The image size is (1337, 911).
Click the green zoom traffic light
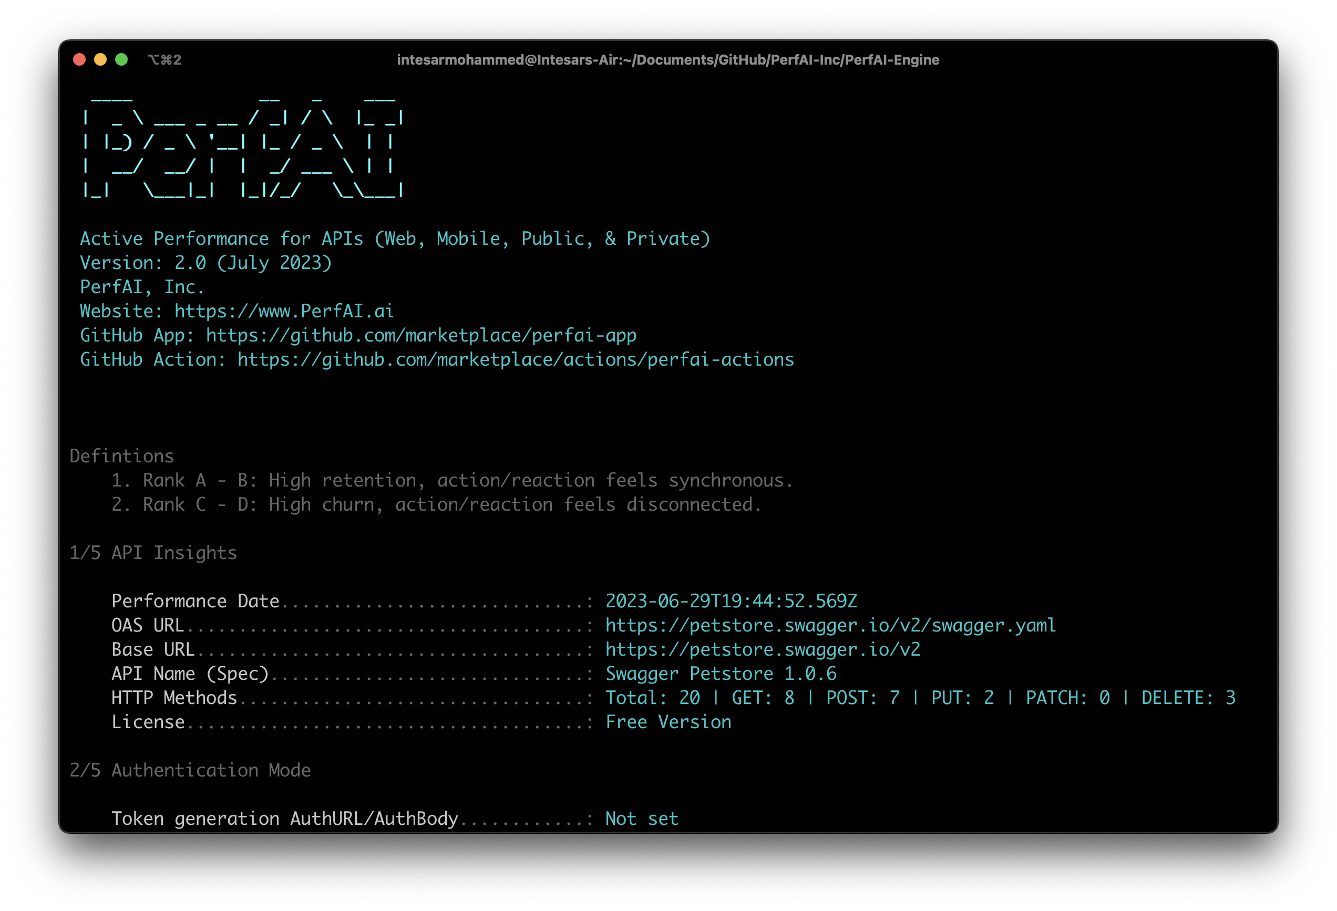121,59
